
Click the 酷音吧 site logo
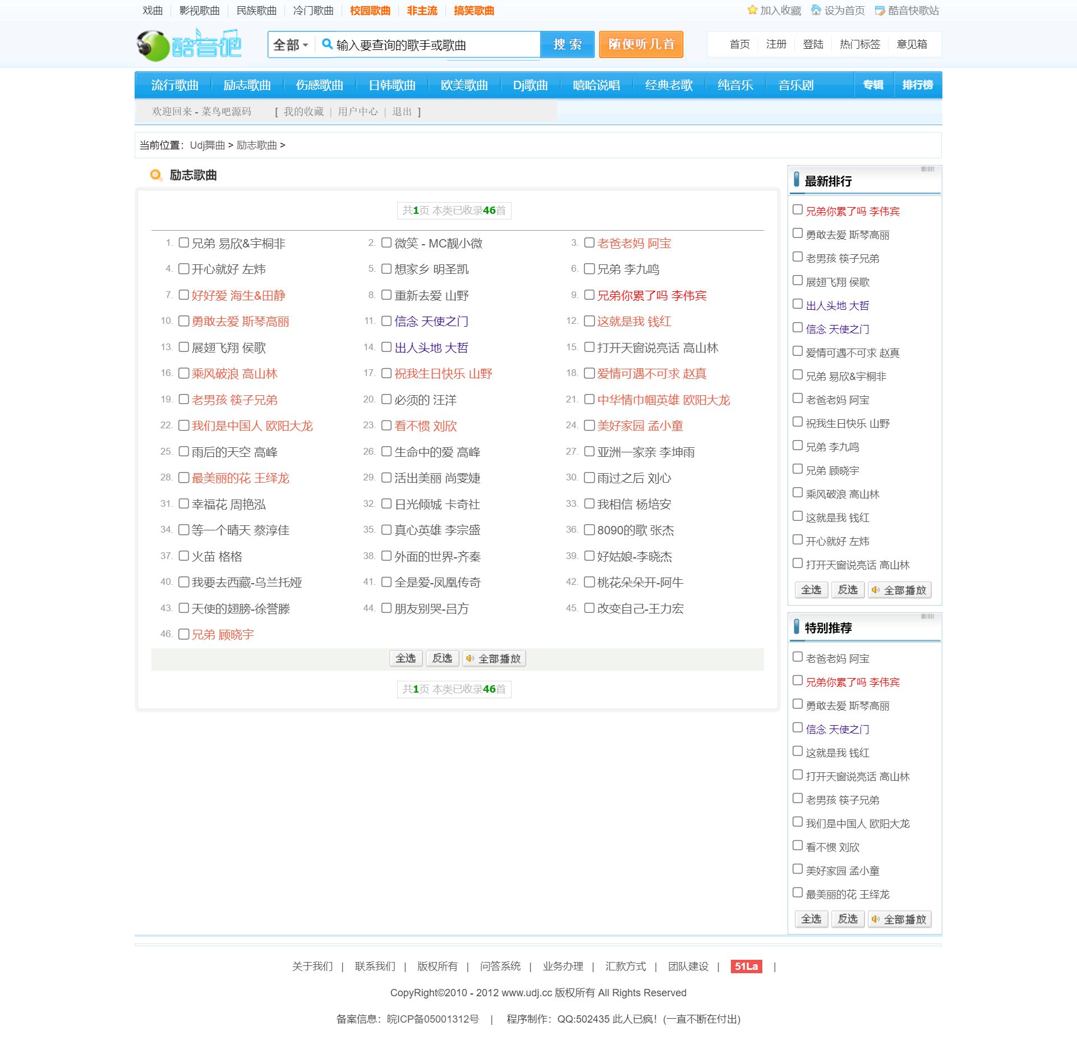(x=189, y=45)
